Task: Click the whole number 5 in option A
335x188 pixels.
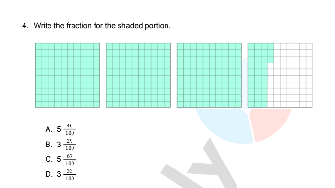Action: point(59,129)
